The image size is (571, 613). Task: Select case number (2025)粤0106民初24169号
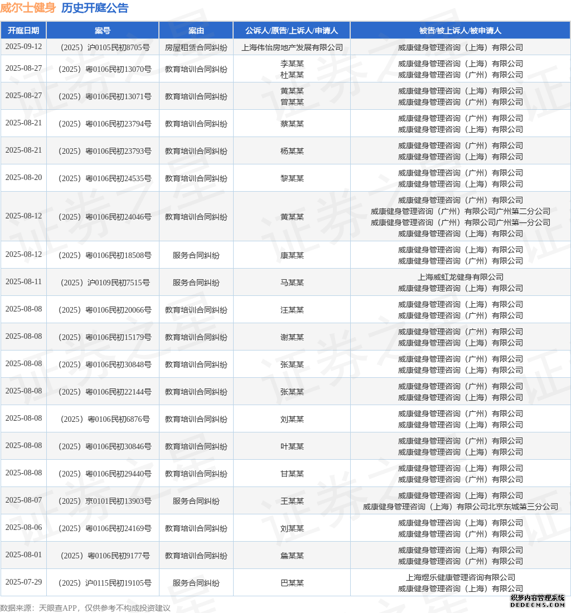pos(105,528)
